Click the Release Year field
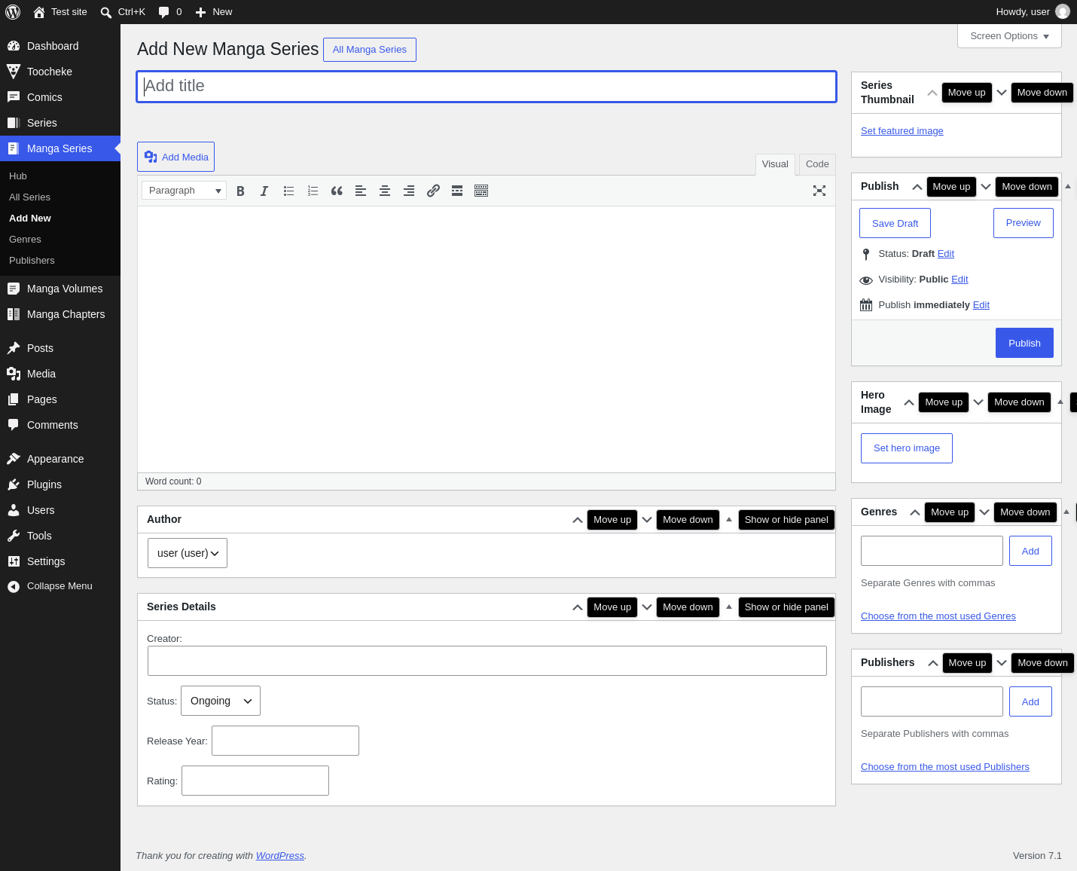Viewport: 1077px width, 871px height. tap(285, 741)
